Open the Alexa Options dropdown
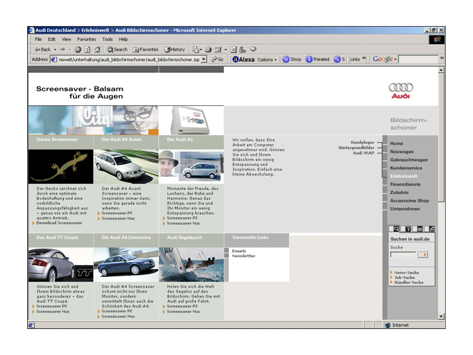This screenshot has width=473, height=355. click(267, 60)
